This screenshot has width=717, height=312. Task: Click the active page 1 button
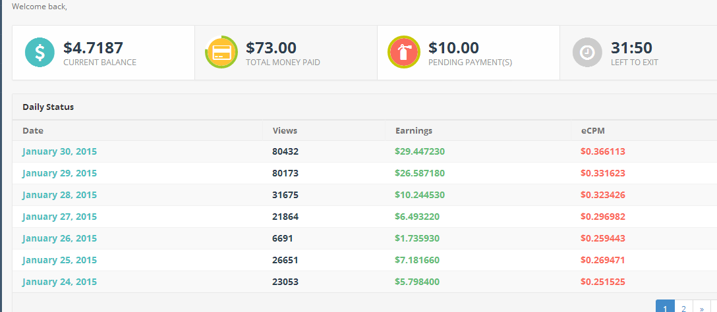[665, 307]
